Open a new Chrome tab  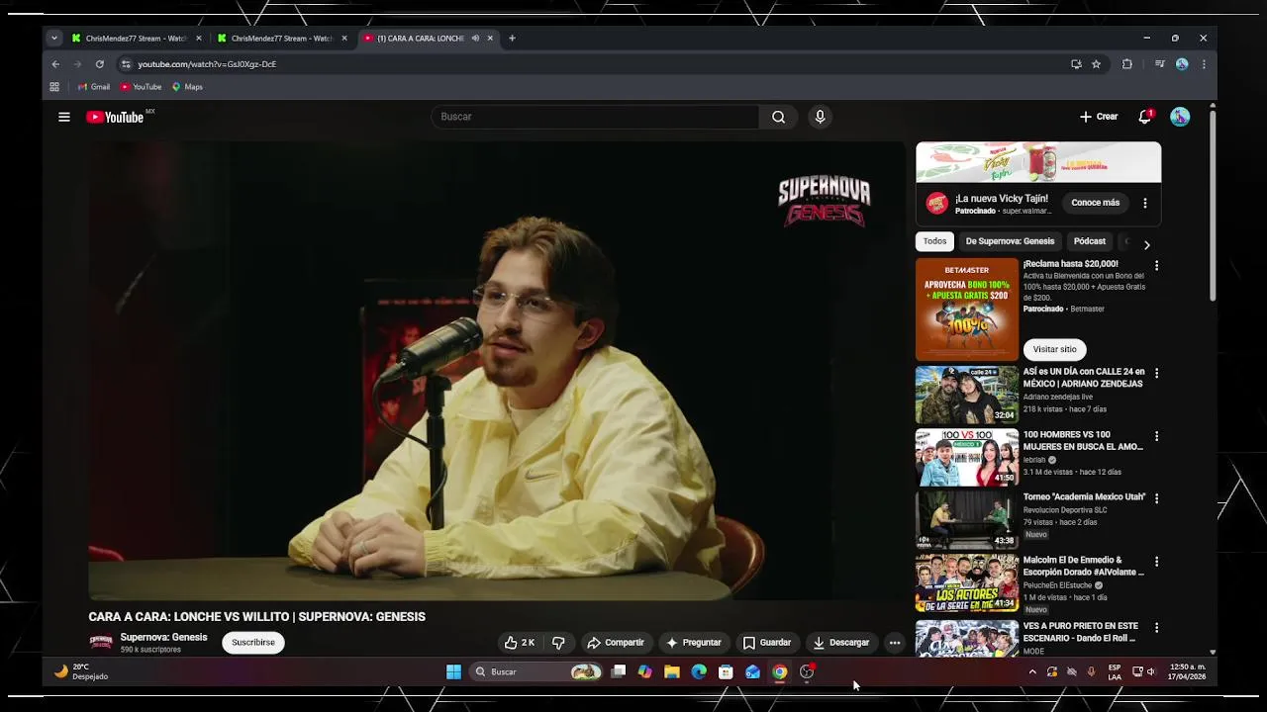(x=512, y=39)
